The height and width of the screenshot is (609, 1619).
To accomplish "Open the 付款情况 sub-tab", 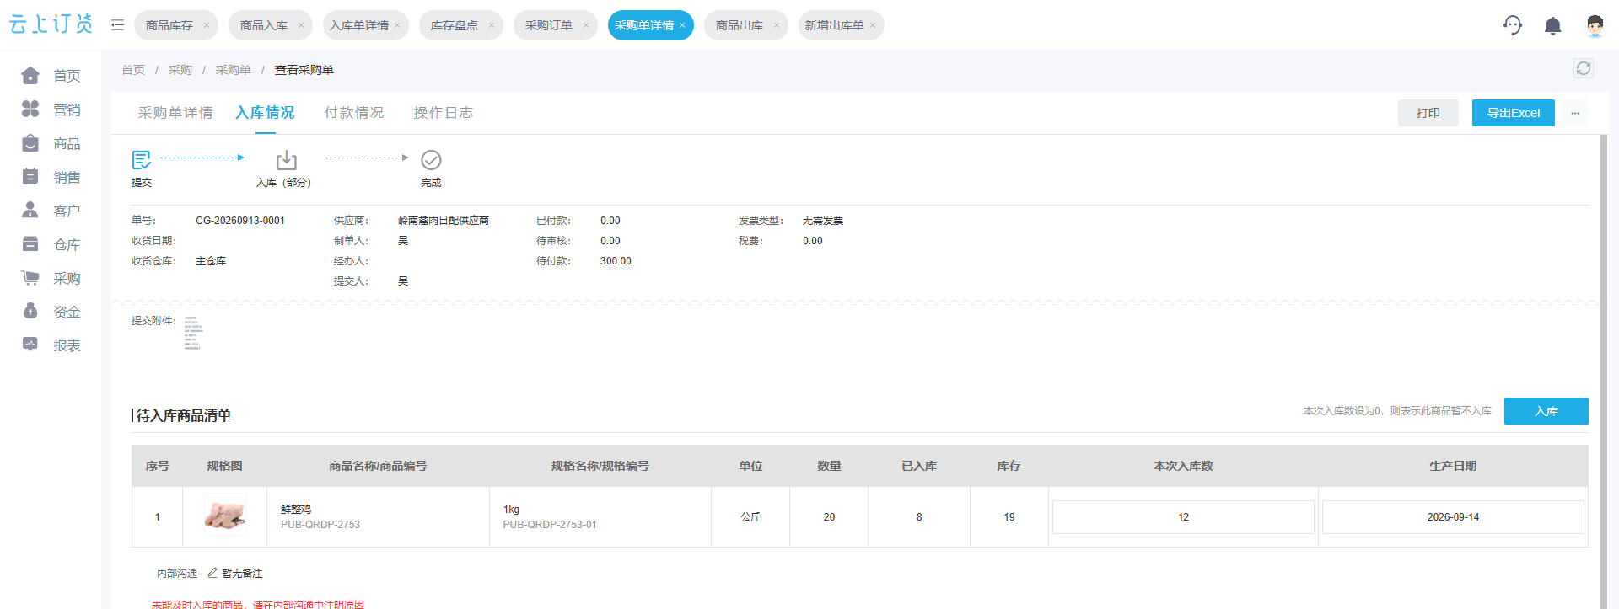I will click(x=354, y=113).
